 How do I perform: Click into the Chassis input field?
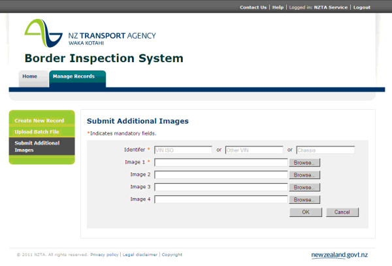pyautogui.click(x=325, y=150)
